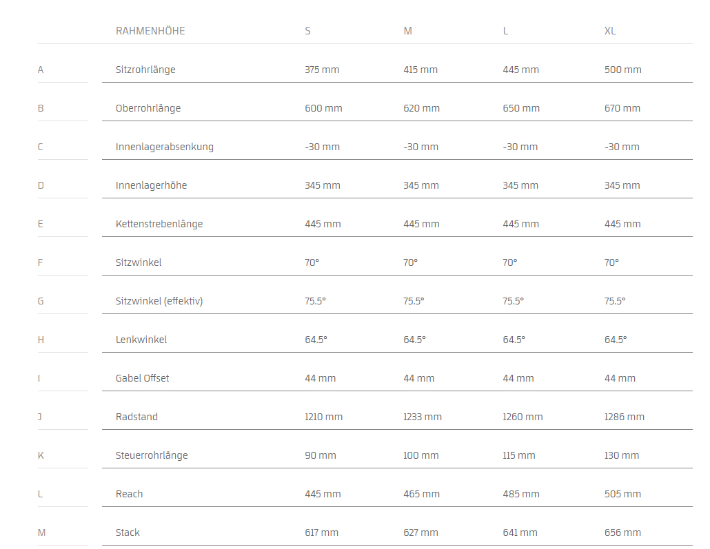Image resolution: width=710 pixels, height=549 pixels.
Task: Click the Sitzrohrlänge row label
Action: 145,70
